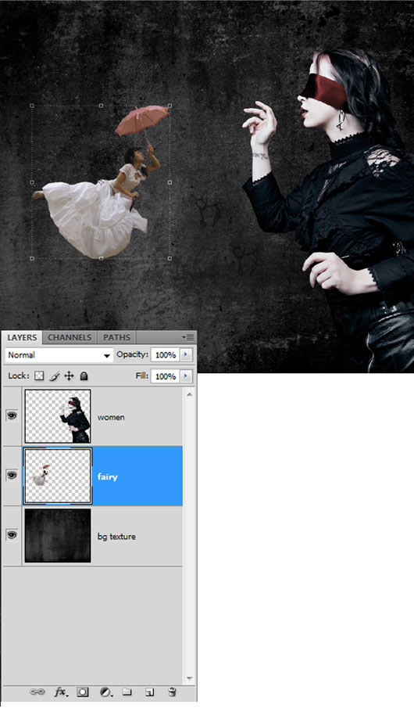
Task: Toggle lock transparent pixels
Action: pyautogui.click(x=39, y=376)
